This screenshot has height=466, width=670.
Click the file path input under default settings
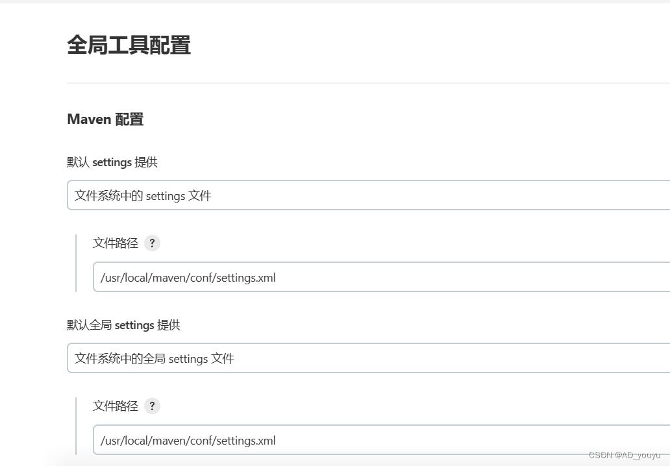tap(382, 277)
